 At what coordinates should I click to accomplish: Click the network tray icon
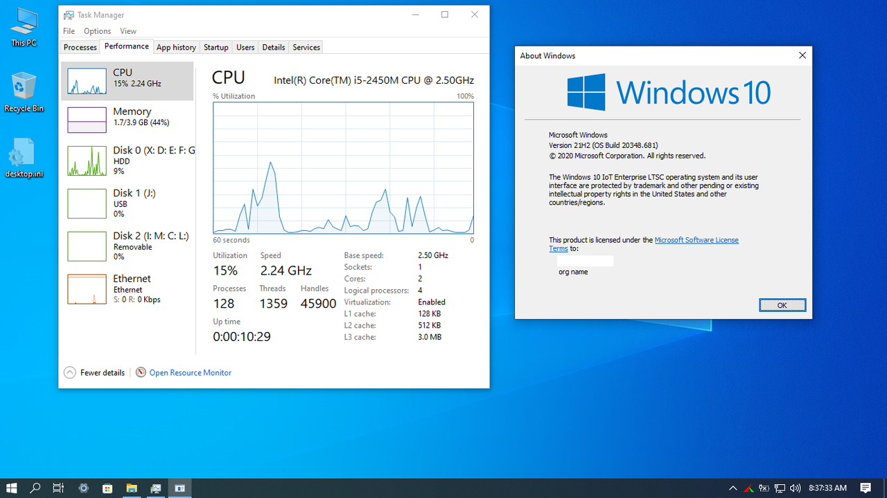point(780,488)
